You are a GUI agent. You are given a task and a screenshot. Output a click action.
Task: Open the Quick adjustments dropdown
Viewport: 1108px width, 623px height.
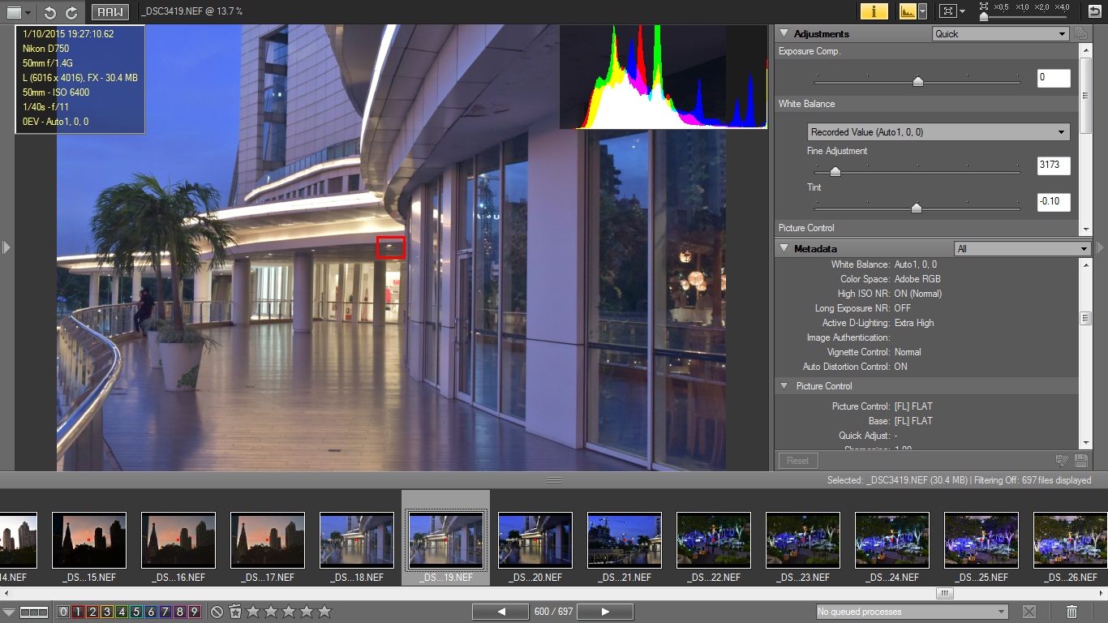click(x=1000, y=34)
